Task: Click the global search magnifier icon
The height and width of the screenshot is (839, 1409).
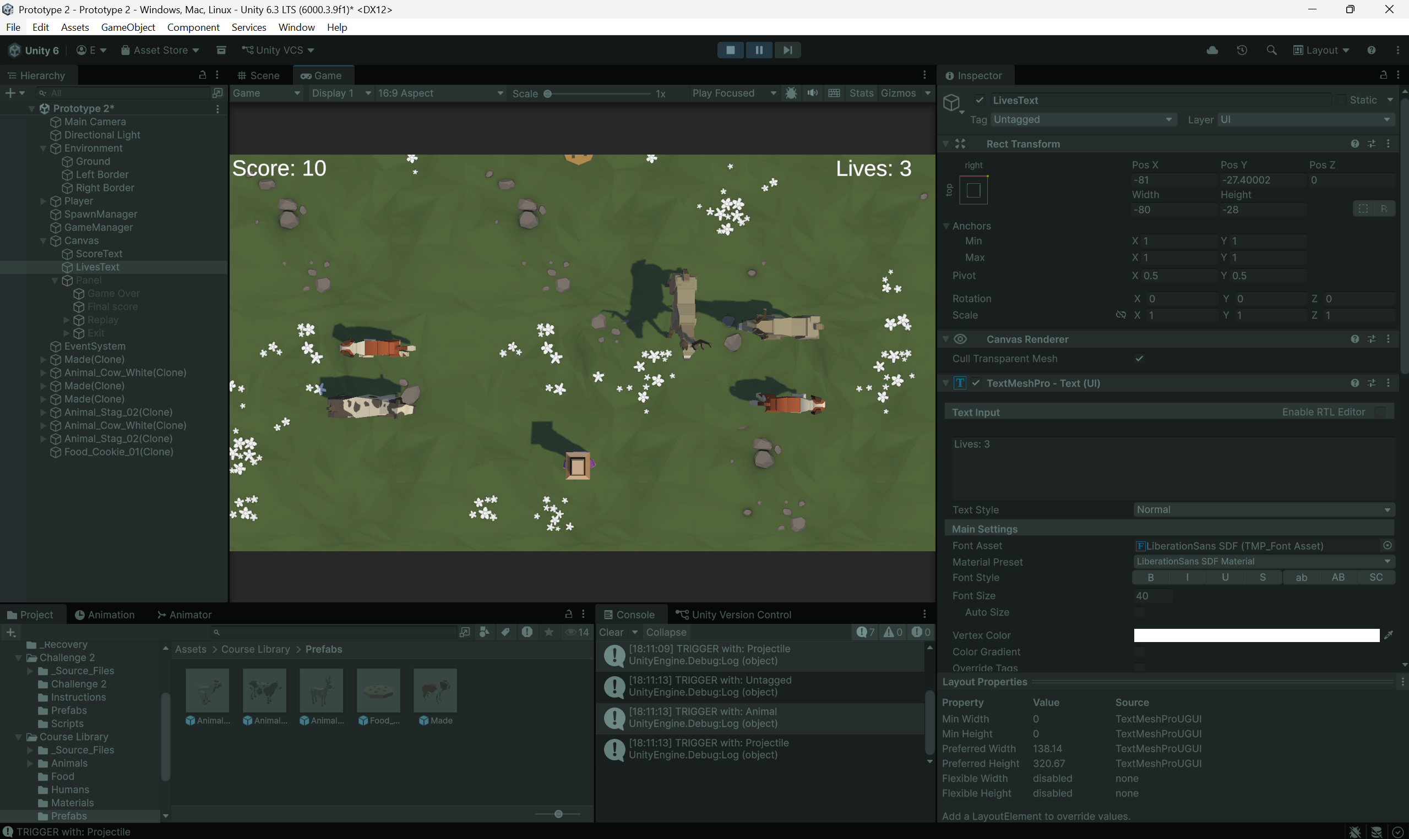Action: [x=1271, y=50]
